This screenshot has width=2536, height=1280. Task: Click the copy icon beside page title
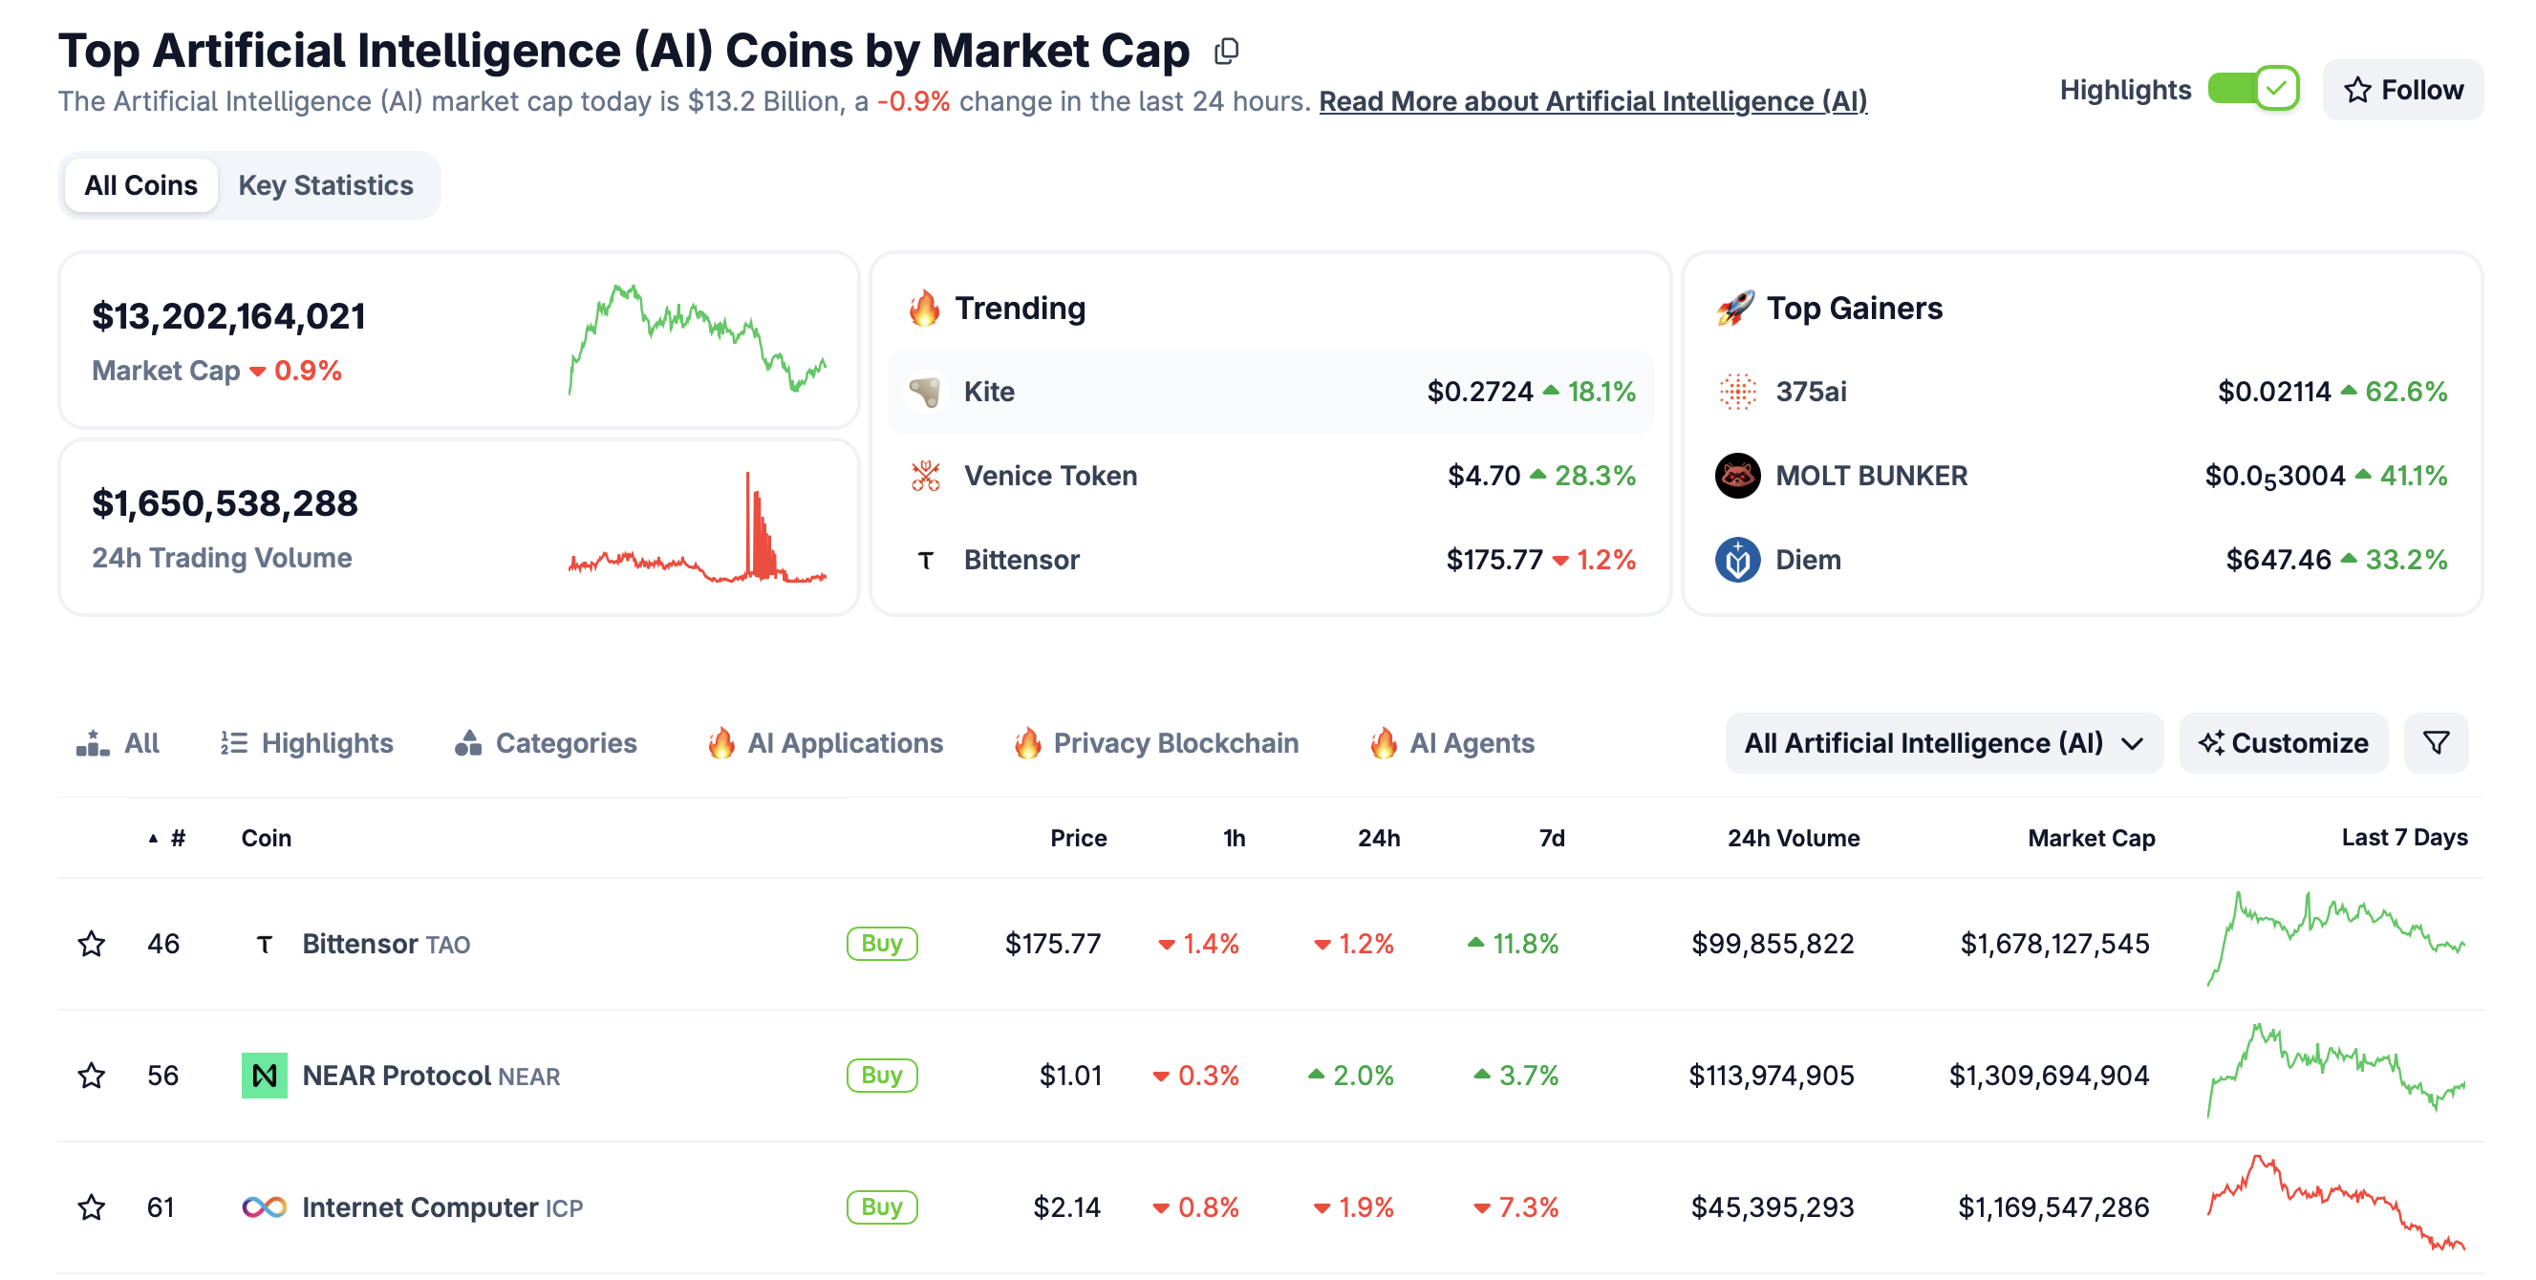(x=1226, y=52)
